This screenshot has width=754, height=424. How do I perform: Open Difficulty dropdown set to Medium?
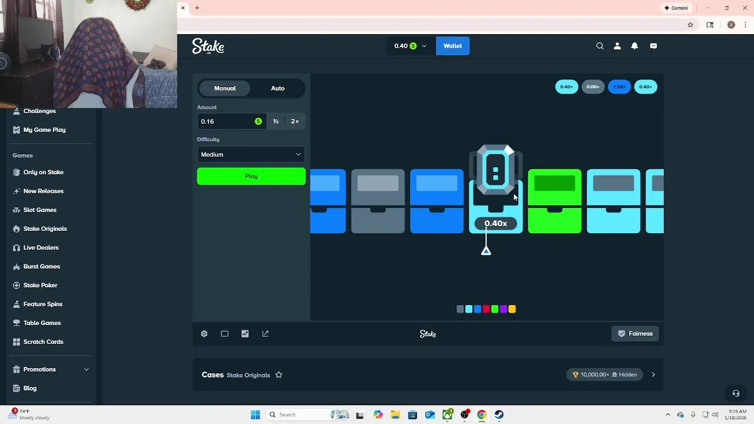point(251,154)
